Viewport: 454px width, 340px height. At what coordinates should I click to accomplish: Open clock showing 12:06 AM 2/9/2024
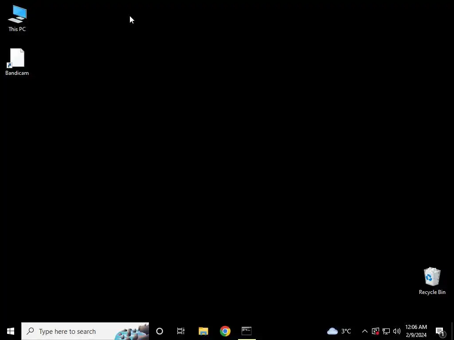[416, 331]
